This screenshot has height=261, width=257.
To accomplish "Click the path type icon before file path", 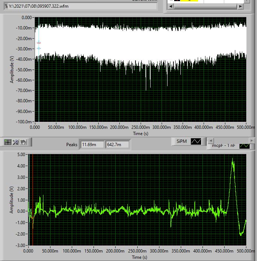I will click(x=6, y=6).
